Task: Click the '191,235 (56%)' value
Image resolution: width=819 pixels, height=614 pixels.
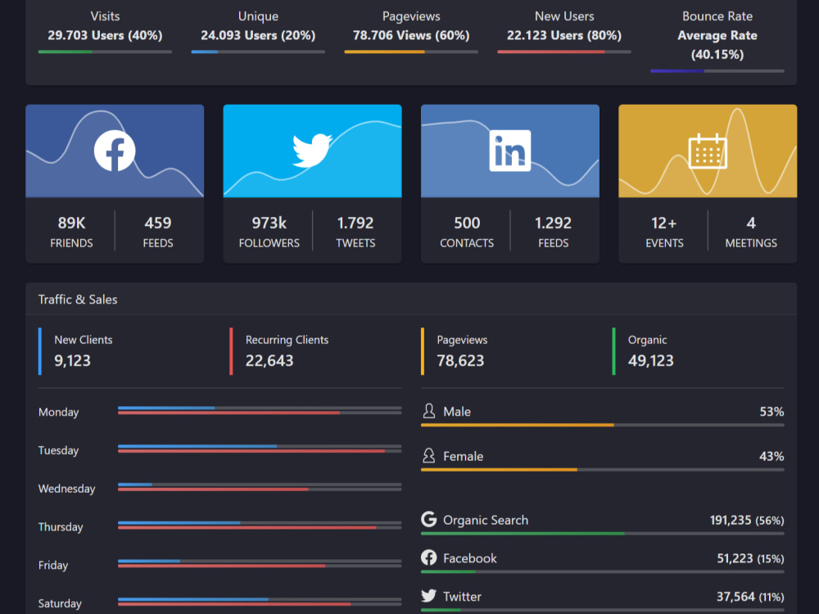Action: point(747,520)
